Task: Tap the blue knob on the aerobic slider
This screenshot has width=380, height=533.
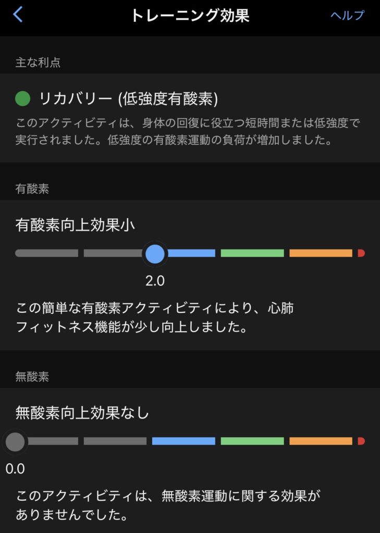Action: click(155, 253)
